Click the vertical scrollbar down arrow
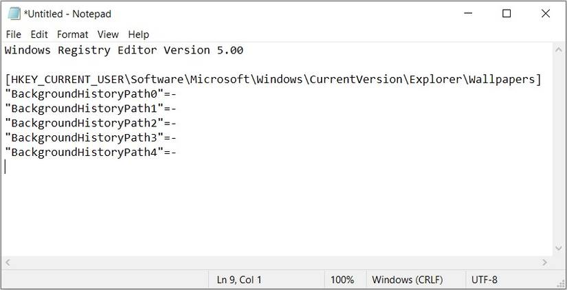567x290 pixels. [558, 248]
